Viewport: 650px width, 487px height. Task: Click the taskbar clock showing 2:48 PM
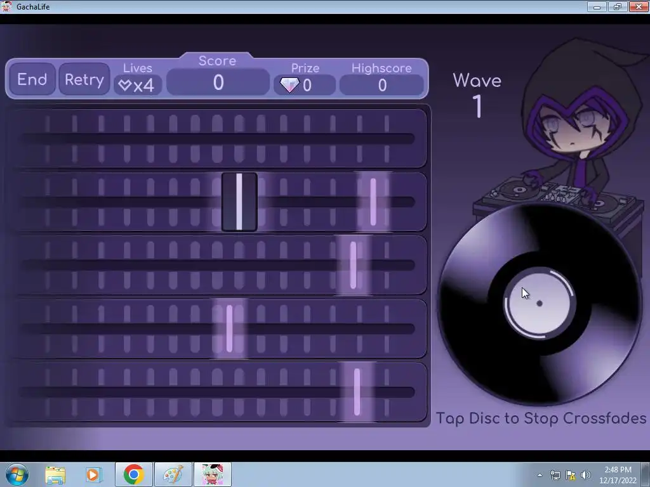(618, 475)
